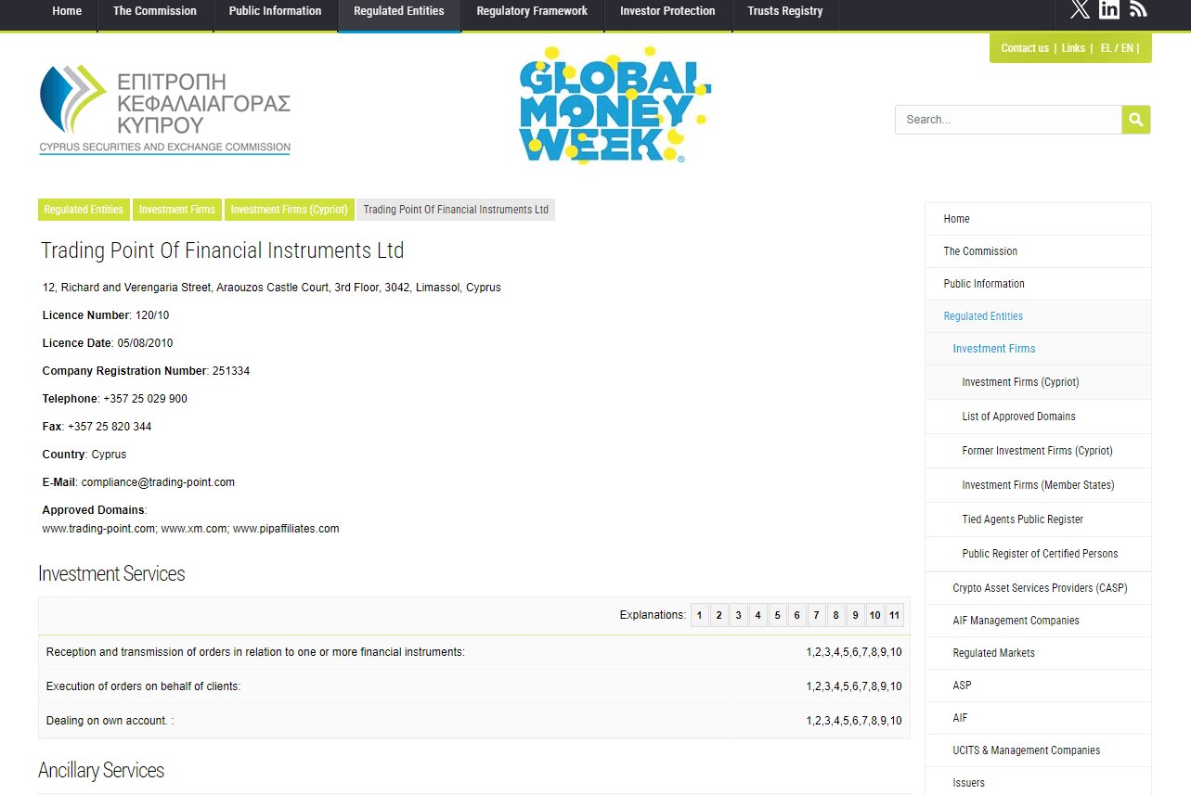Open Investment Firms (Cypriot) sidebar item
Viewport: 1191px width, 795px height.
(x=1038, y=382)
